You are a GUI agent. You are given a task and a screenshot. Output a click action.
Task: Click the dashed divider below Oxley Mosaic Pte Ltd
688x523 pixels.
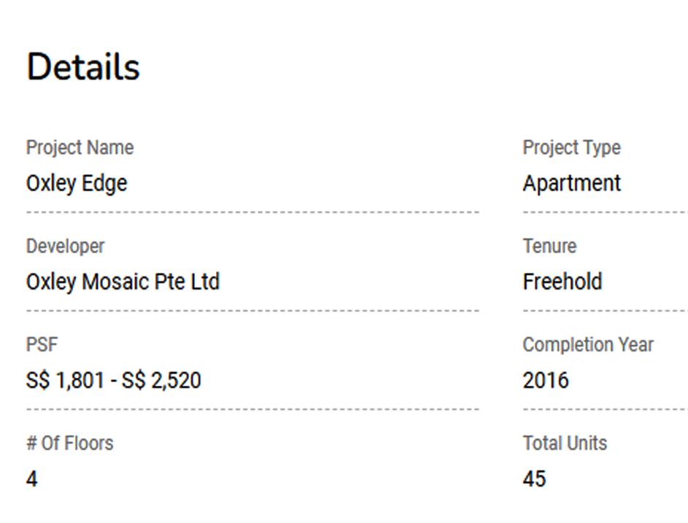point(252,311)
